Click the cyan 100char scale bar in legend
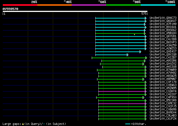 tap(128, 124)
